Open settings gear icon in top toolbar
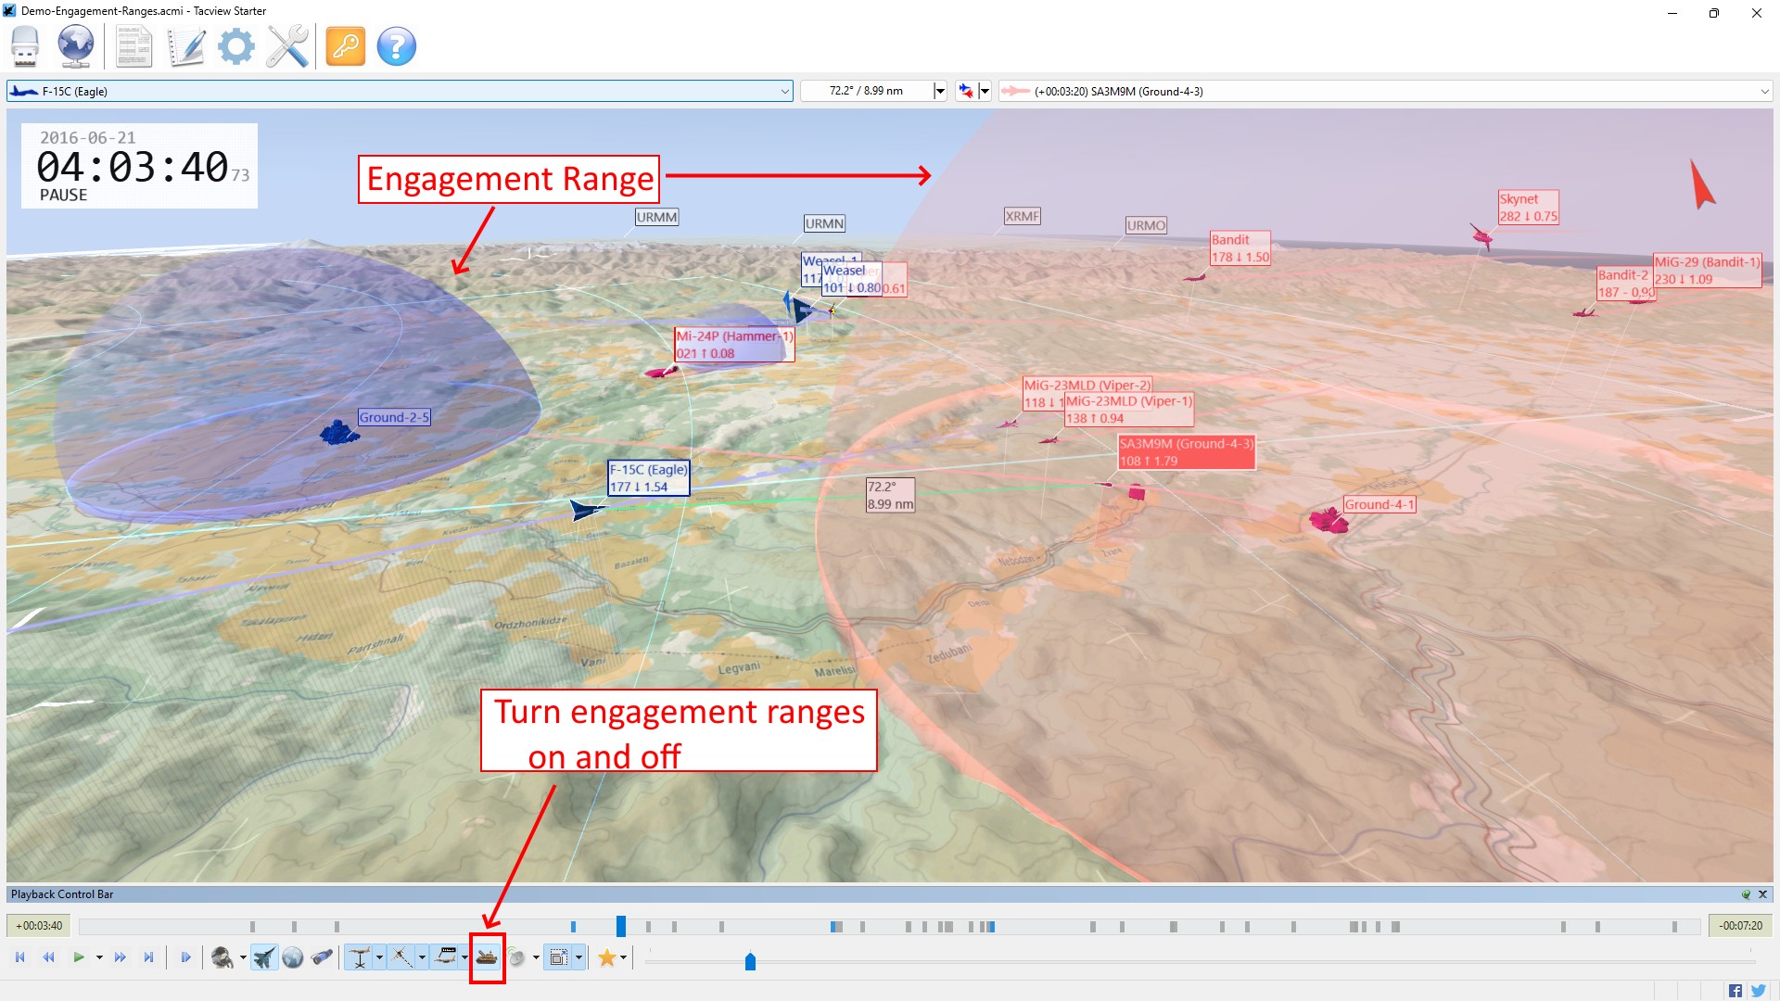Viewport: 1780px width, 1001px height. [x=236, y=46]
